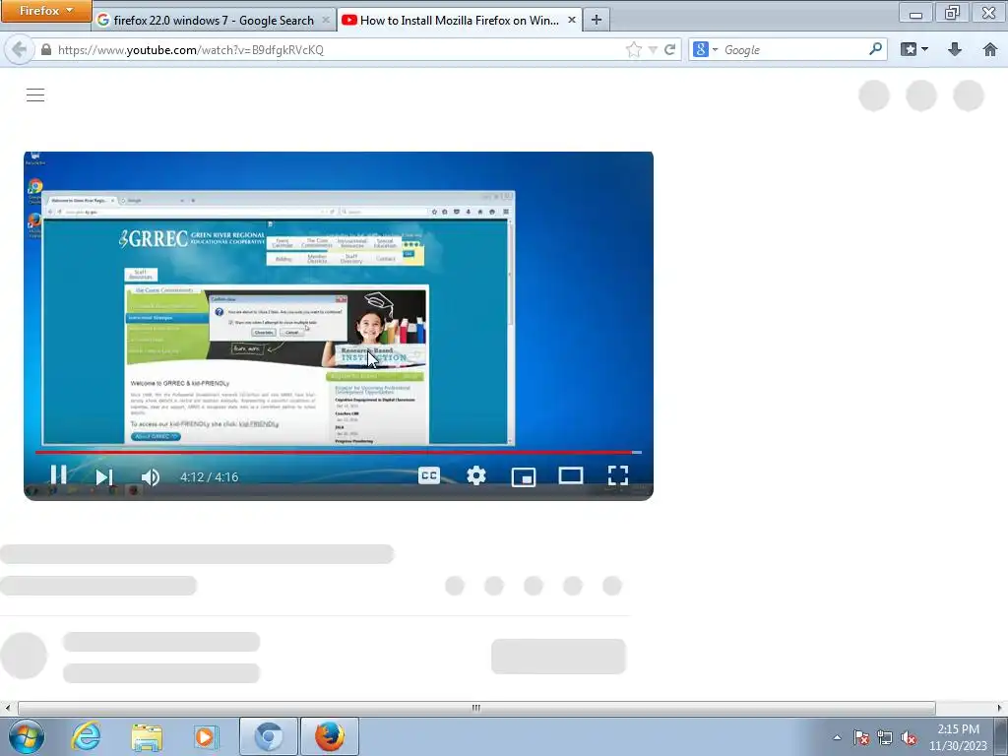This screenshot has width=1008, height=756.
Task: Open the Bookmarks menu button
Action: tap(913, 49)
